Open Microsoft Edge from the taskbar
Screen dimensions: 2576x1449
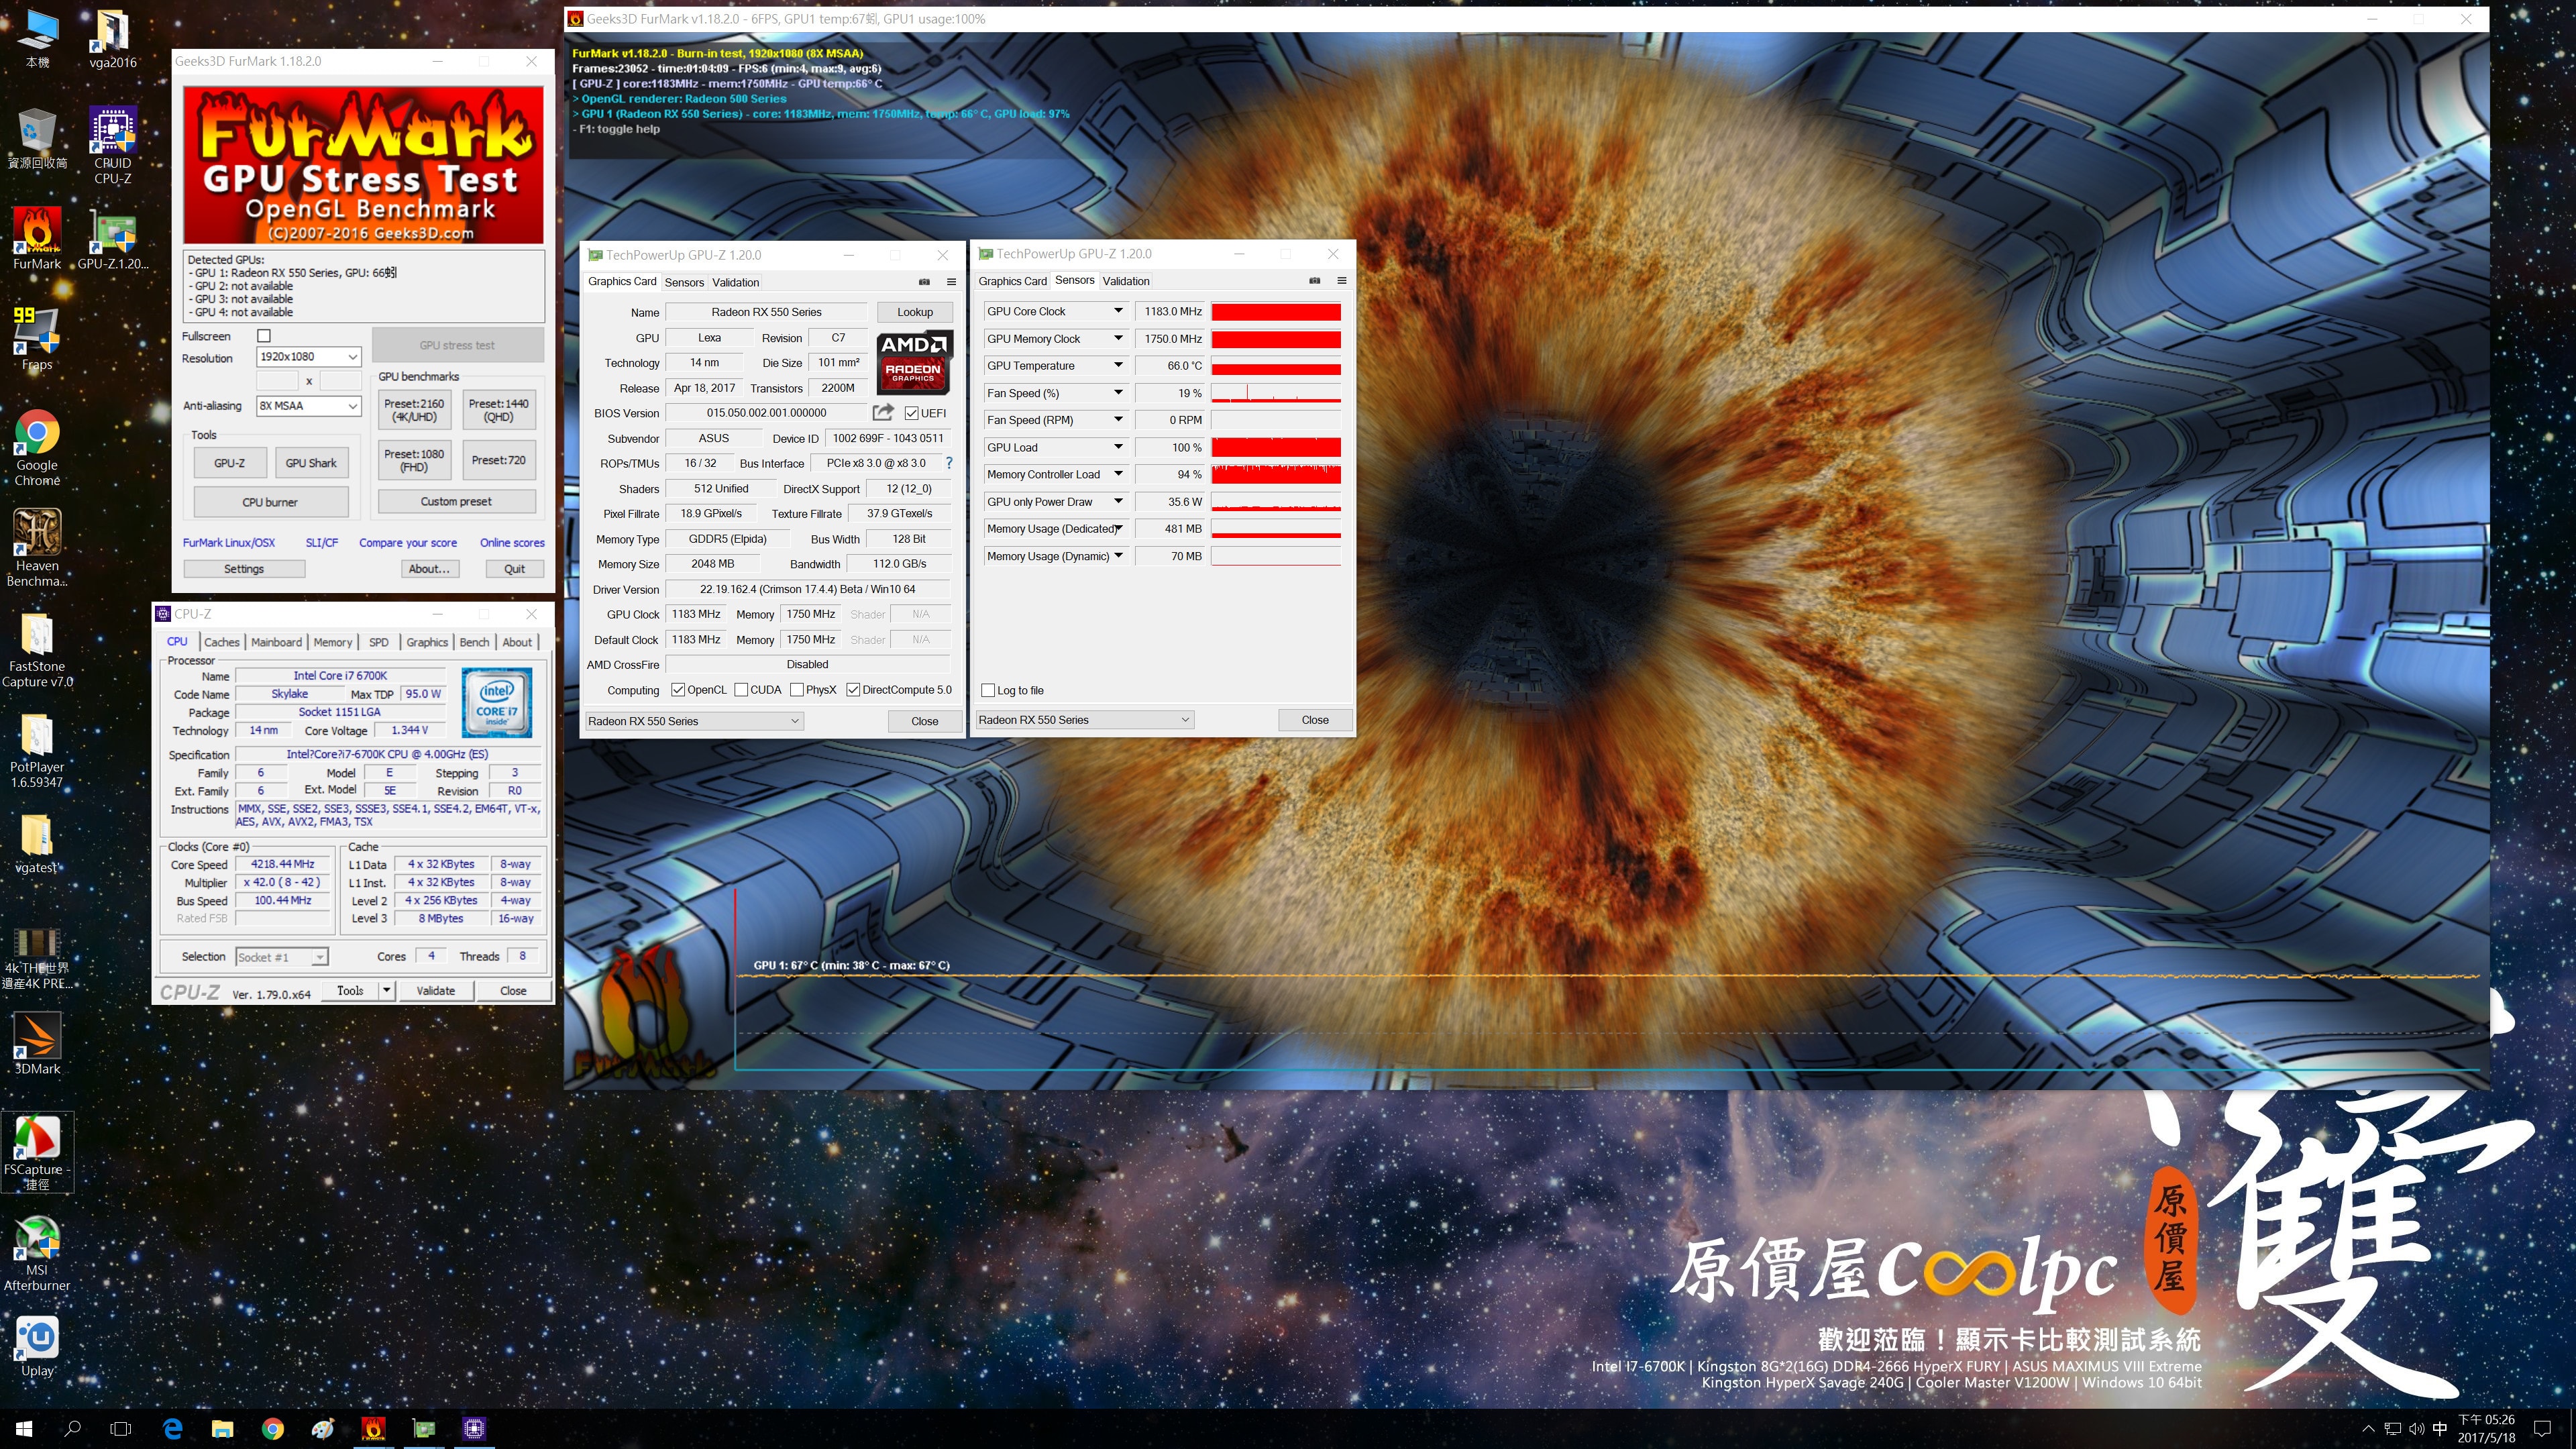(172, 1428)
